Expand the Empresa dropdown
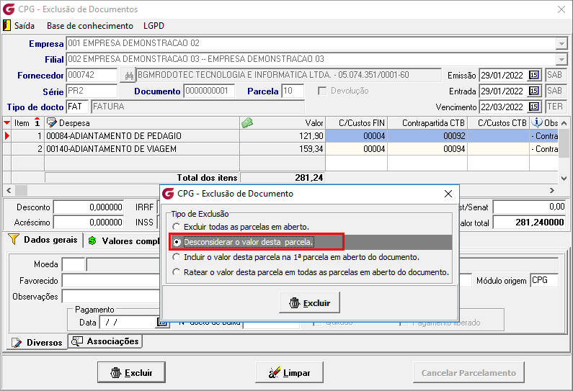Screen dimensions: 573x391 (561, 43)
